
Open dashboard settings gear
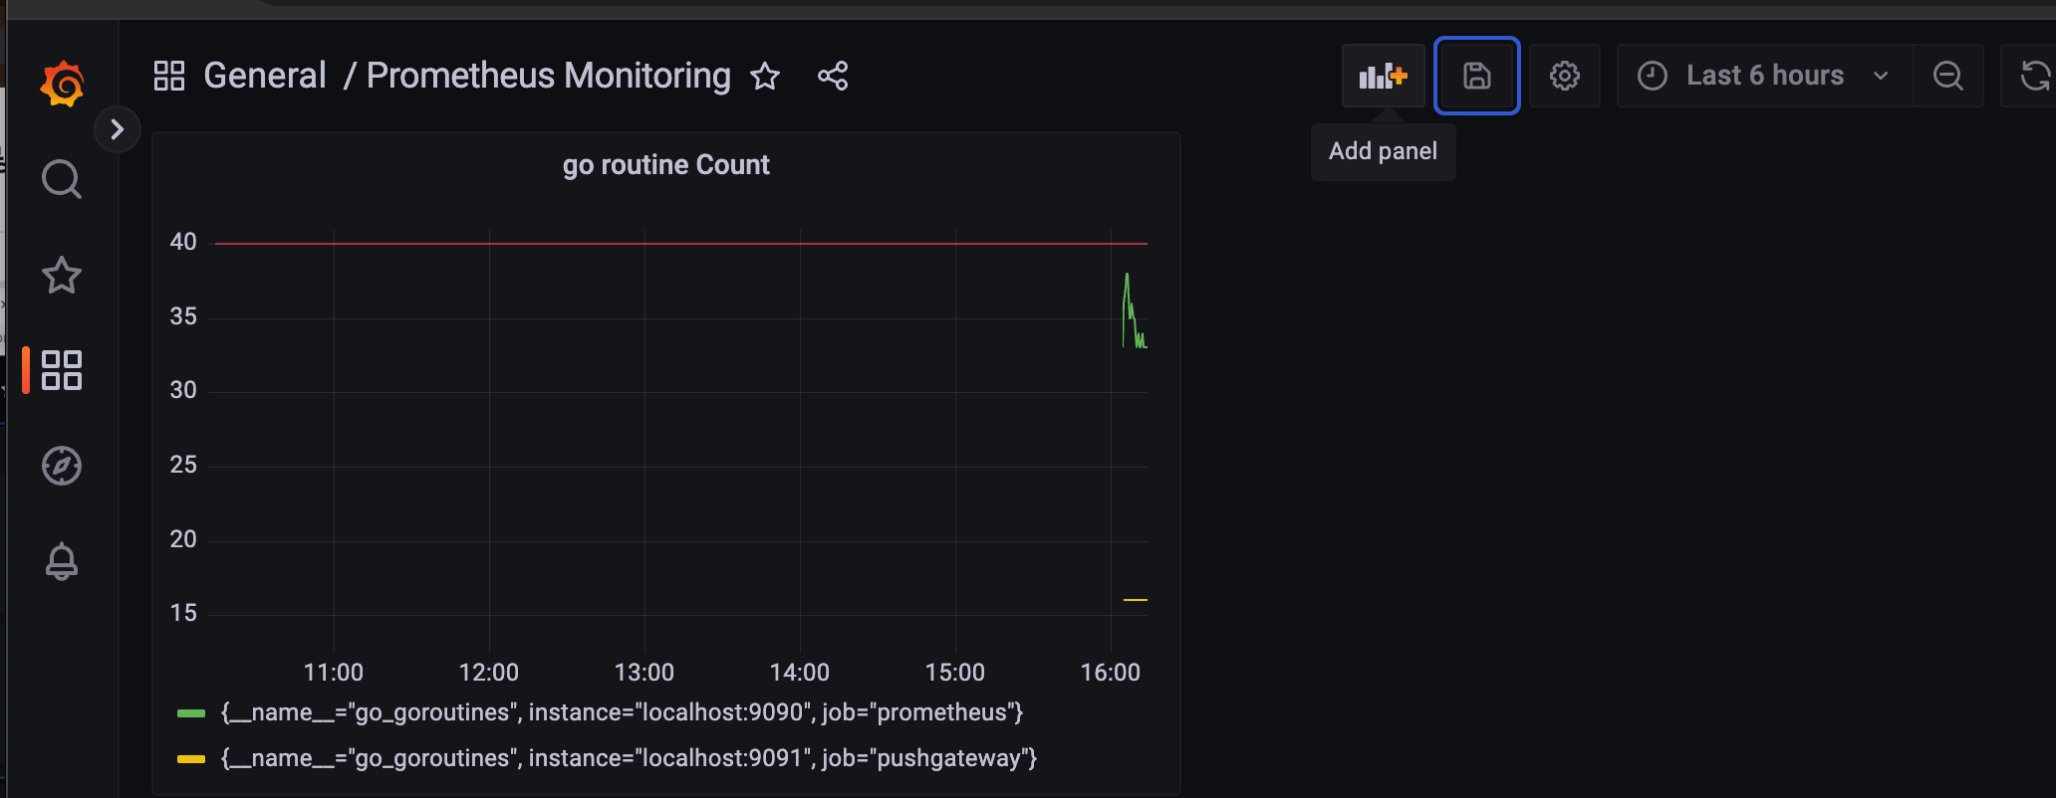coord(1565,76)
